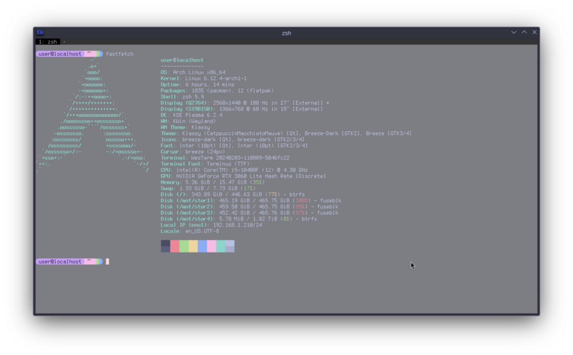Click the "Theme: Klassy (CatppuccinMacchiatoMauve)" line
This screenshot has width=573, height=355.
(286, 133)
